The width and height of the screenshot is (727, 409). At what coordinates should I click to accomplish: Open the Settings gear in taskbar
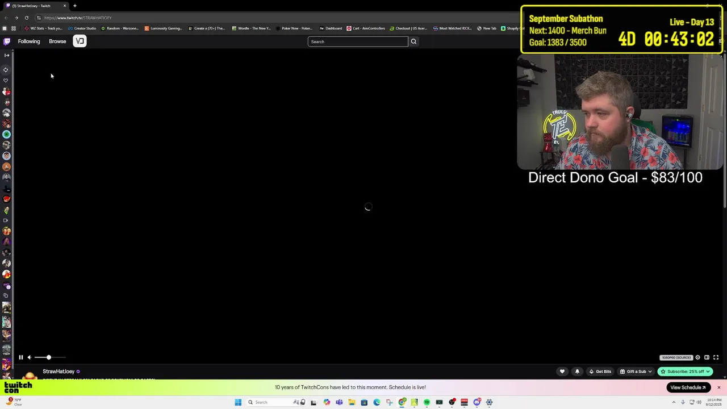pos(489,402)
